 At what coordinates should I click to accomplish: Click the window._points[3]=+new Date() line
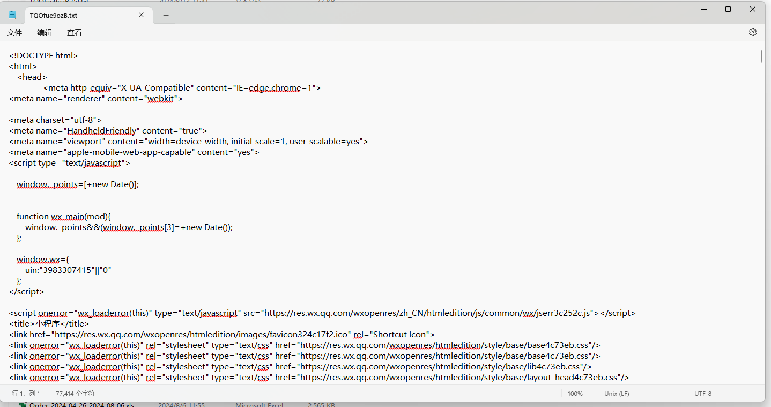coord(129,227)
